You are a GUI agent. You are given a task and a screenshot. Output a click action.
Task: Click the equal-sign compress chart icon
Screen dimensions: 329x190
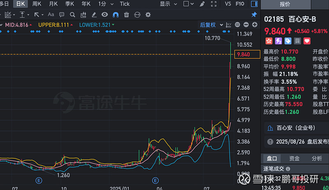(x=237, y=25)
